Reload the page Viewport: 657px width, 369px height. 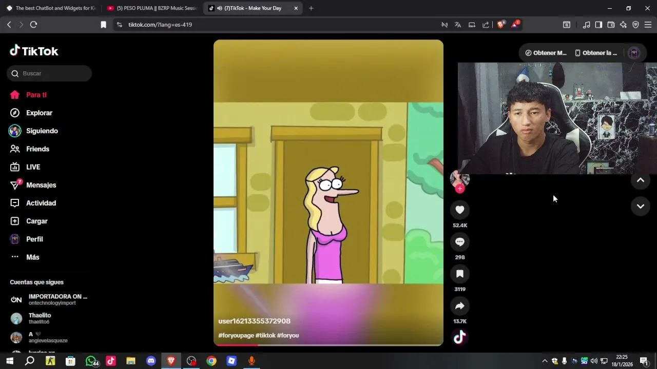tap(33, 25)
